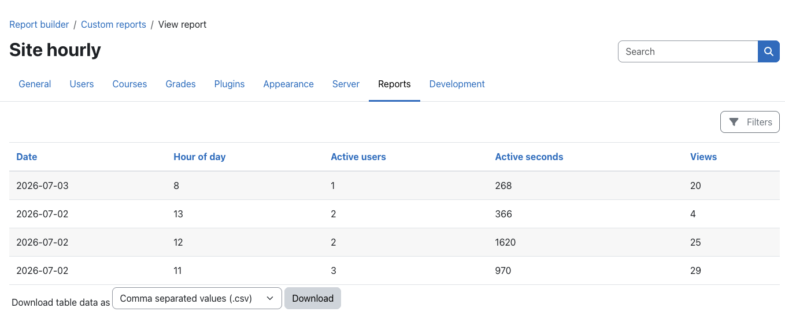Screen dimensions: 785x330
Task: Click hour of day value 11
Action: tap(177, 270)
